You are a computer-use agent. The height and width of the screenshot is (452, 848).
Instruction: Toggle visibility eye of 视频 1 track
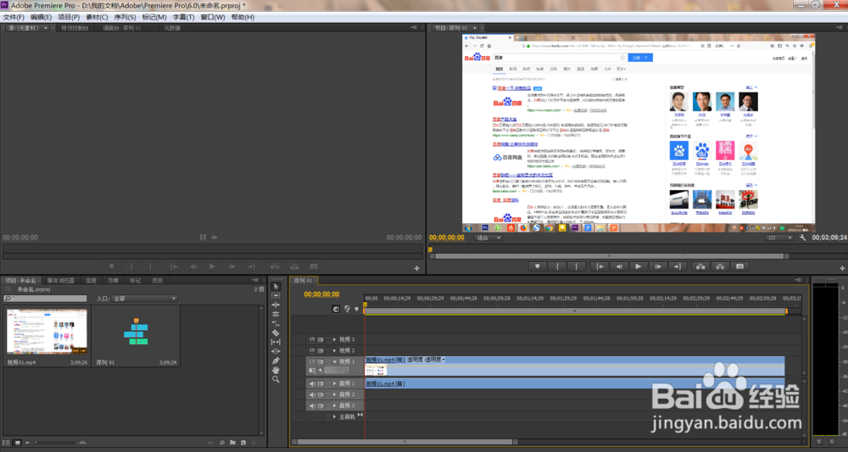pyautogui.click(x=312, y=362)
